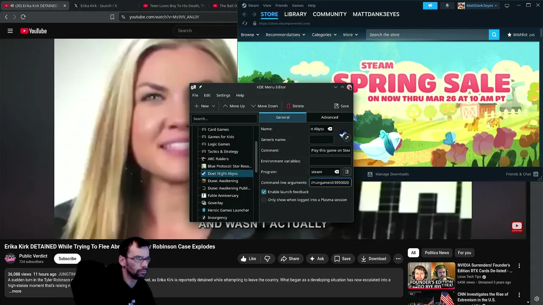Click the Public Verdict channel avatar
Viewport: 543px width, 305px height.
point(10,259)
